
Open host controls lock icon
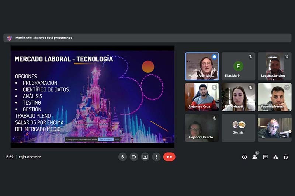286,157
